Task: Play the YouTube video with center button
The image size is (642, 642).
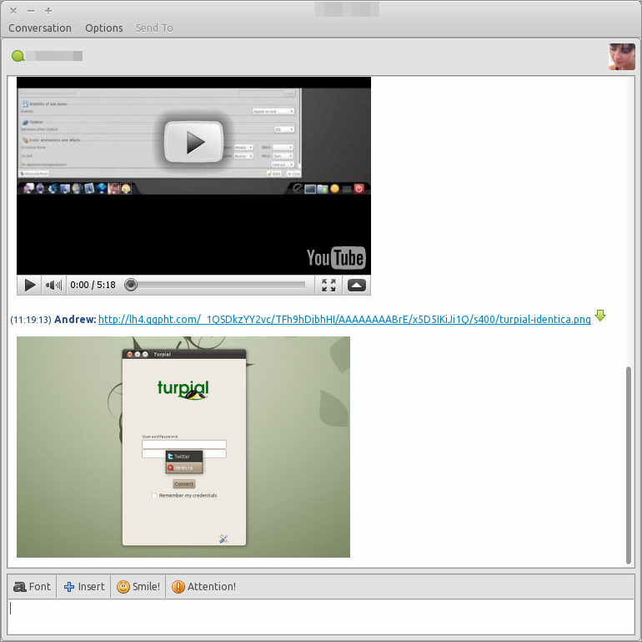Action: point(193,142)
